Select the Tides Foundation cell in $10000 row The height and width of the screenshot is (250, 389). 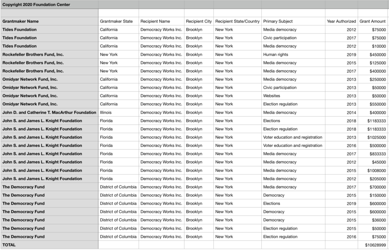[49, 46]
